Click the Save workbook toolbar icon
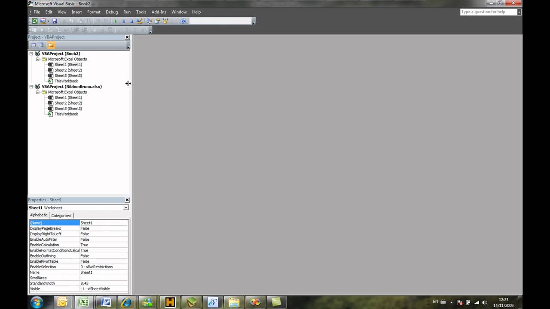 (x=54, y=21)
